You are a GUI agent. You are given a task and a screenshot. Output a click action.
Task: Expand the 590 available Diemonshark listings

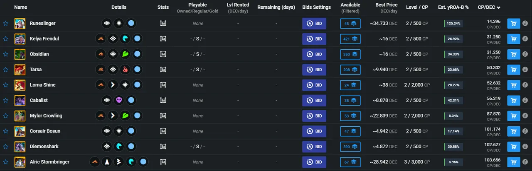pyautogui.click(x=350, y=147)
